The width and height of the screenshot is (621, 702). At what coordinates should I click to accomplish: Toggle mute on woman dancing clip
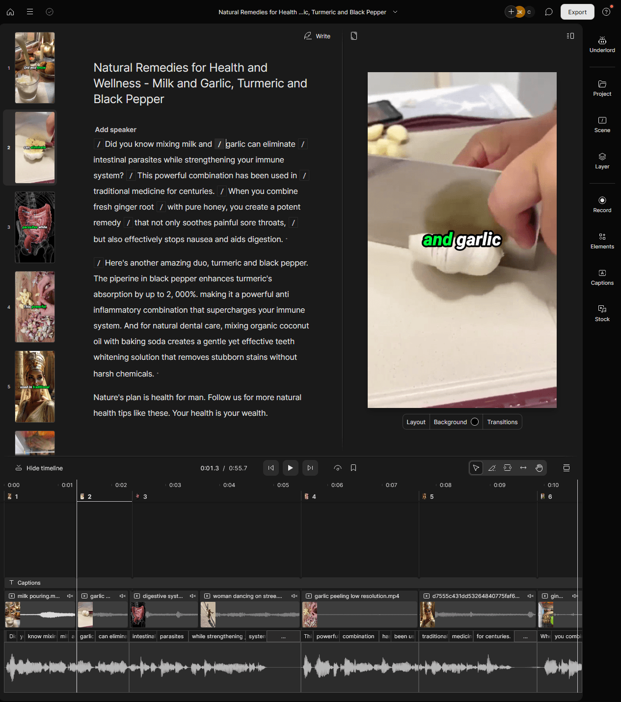[294, 596]
